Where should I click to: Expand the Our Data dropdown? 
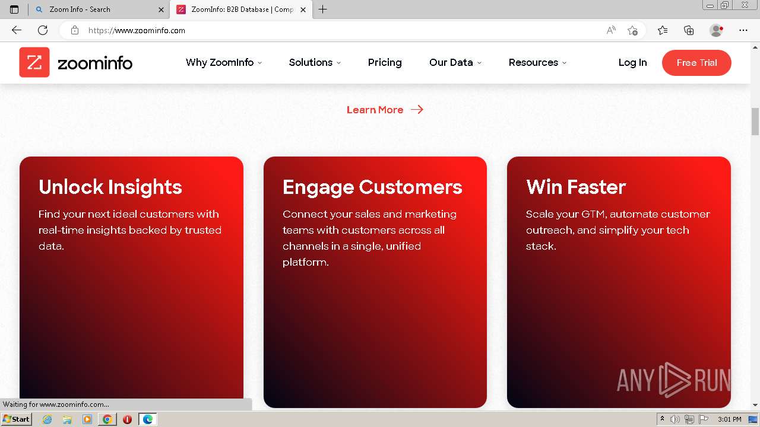455,62
